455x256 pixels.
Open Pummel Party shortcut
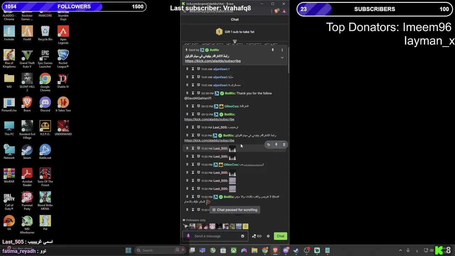coord(27,201)
